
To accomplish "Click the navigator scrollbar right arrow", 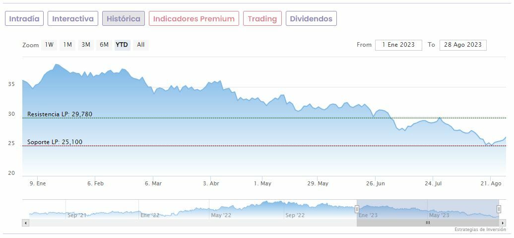I will pyautogui.click(x=503, y=223).
